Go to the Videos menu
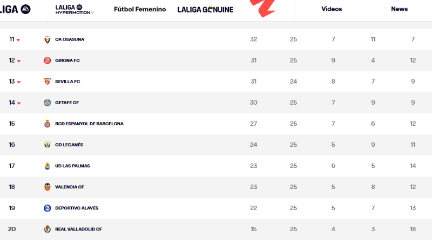 (x=332, y=9)
